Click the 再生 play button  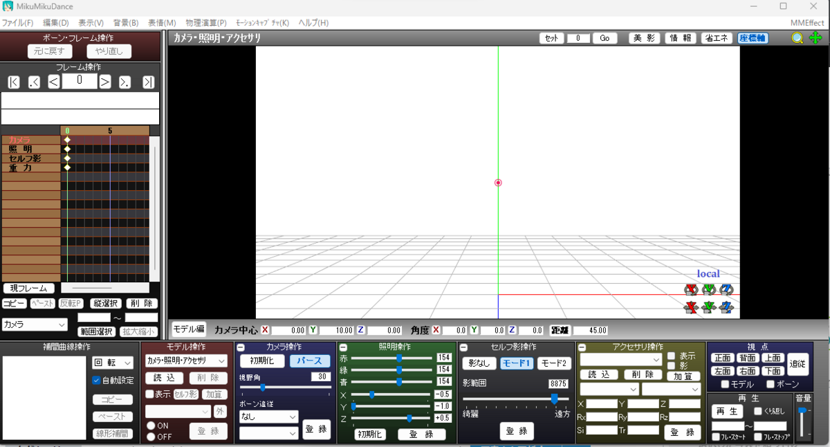[727, 411]
